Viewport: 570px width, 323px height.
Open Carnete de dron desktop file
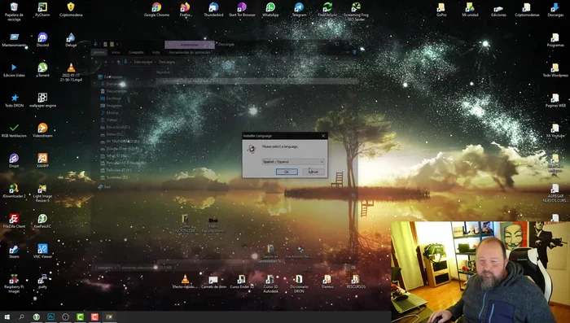pyautogui.click(x=213, y=282)
